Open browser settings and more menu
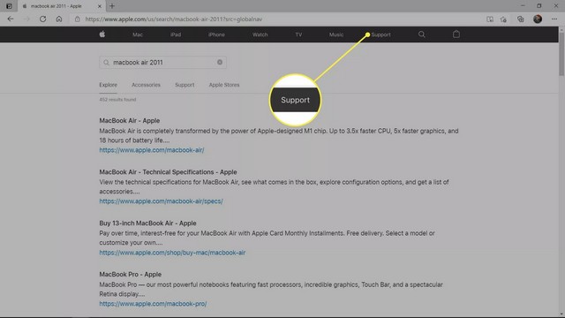 (554, 19)
